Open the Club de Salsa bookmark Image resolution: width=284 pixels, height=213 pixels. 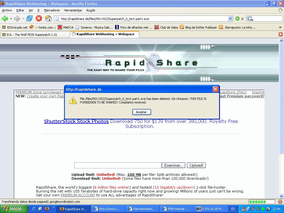pyautogui.click(x=166, y=27)
